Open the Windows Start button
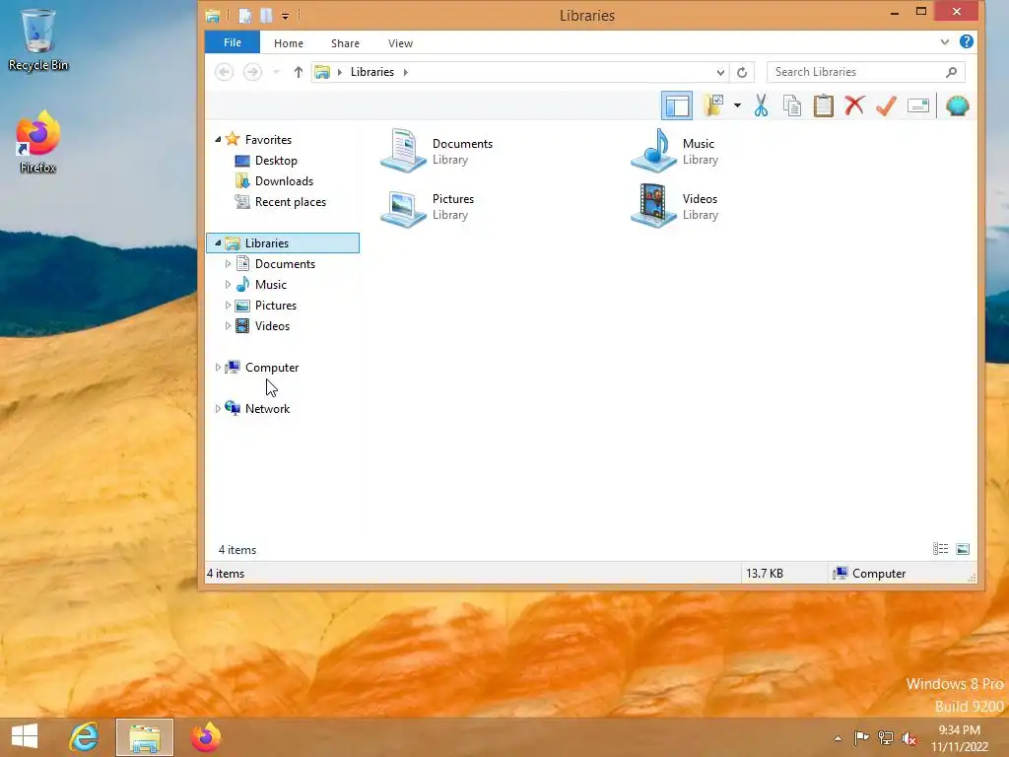Viewport: 1009px width, 757px height. (25, 736)
